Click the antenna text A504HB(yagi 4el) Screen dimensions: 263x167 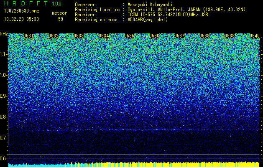click(x=148, y=20)
